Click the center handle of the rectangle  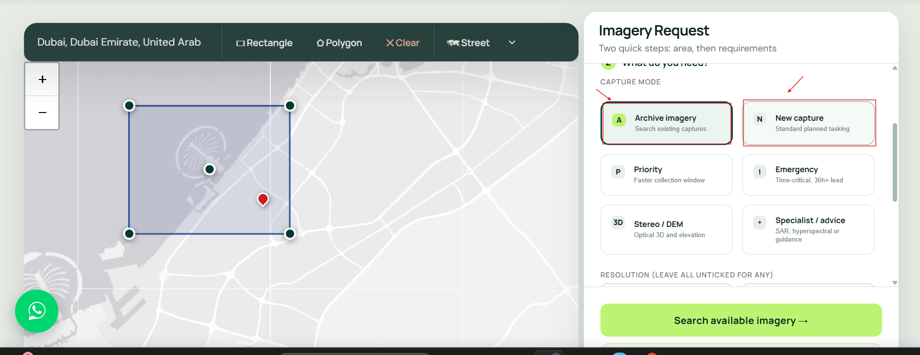coord(210,169)
